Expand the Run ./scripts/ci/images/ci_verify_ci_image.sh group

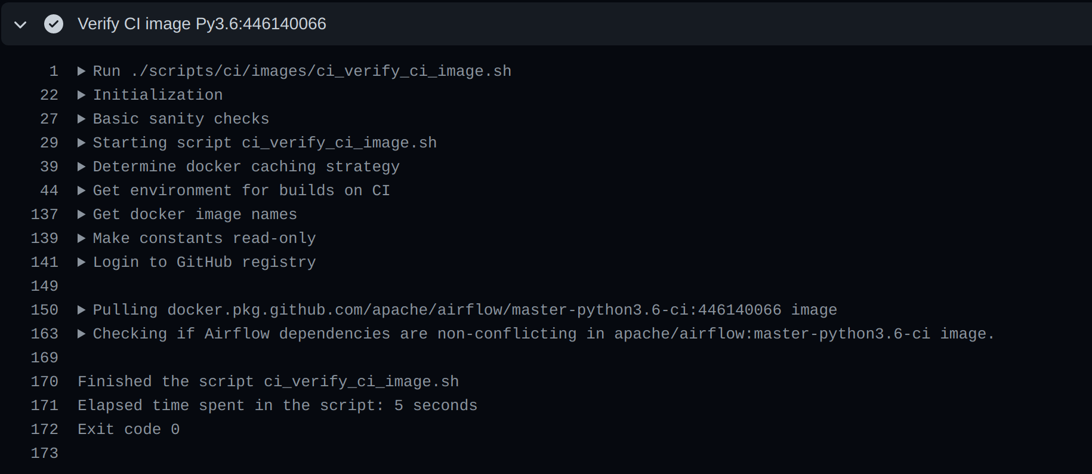coord(82,70)
